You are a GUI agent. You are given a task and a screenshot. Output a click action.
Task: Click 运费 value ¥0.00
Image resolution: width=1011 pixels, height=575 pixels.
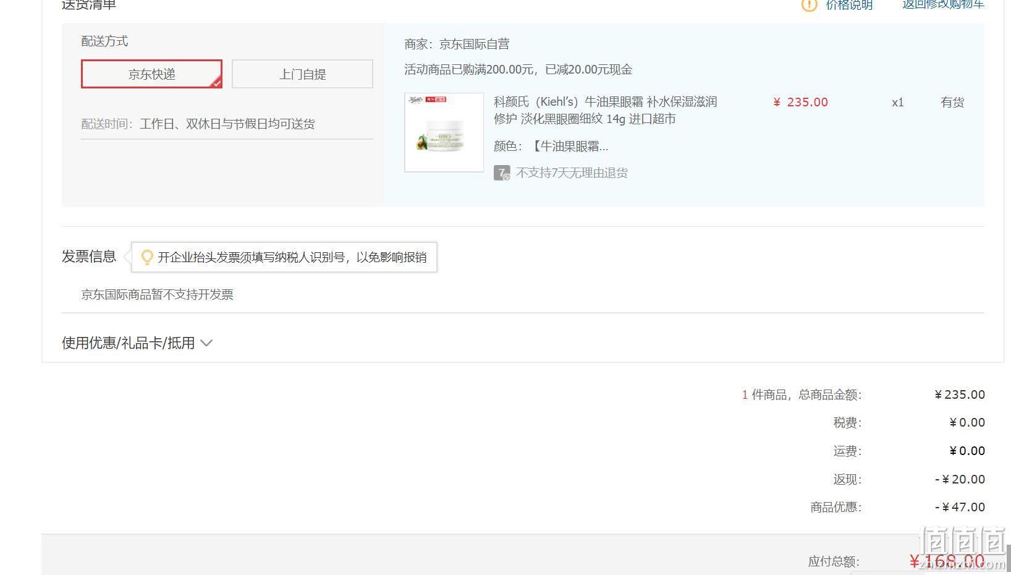pos(967,451)
